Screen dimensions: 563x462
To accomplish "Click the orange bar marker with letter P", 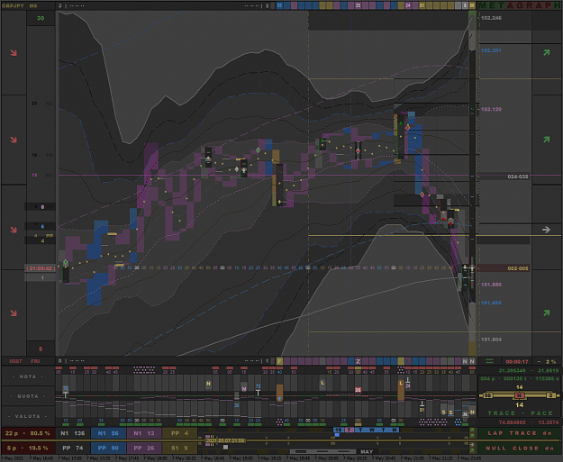I will coord(279,394).
